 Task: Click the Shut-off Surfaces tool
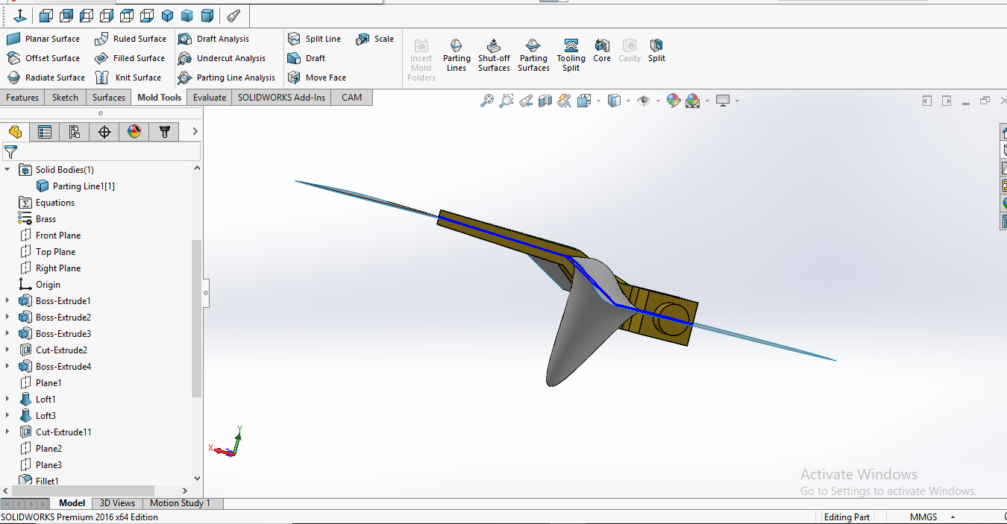pos(494,55)
